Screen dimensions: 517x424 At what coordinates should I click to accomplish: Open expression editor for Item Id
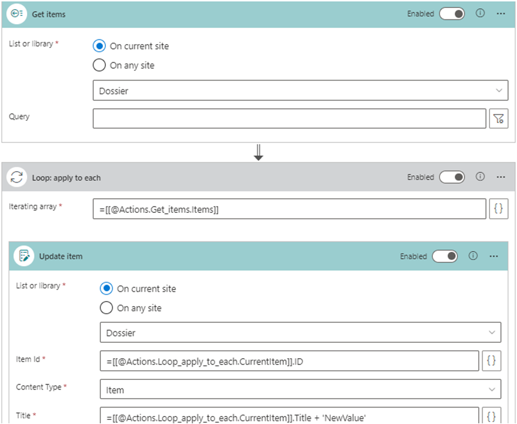point(491,360)
